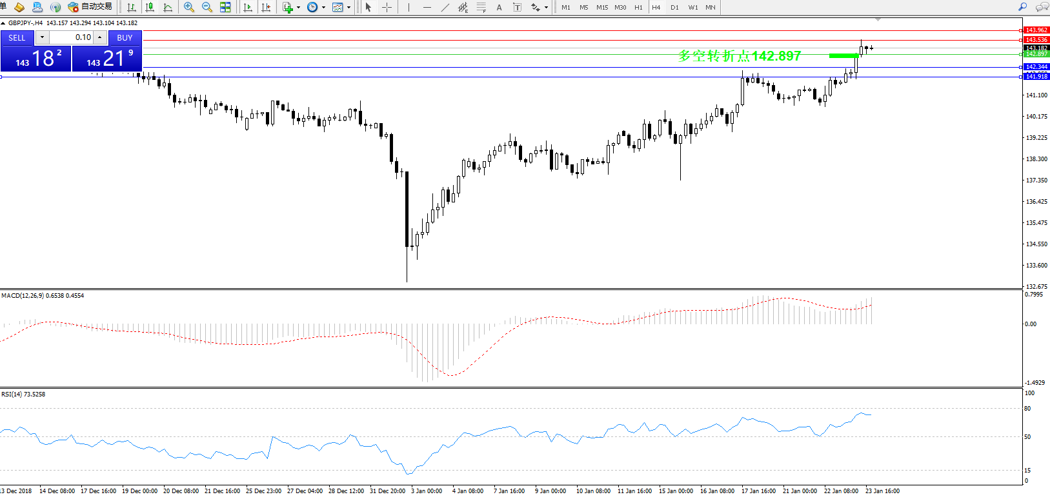Switch chart to candlestick mode
The height and width of the screenshot is (497, 1050).
point(150,7)
